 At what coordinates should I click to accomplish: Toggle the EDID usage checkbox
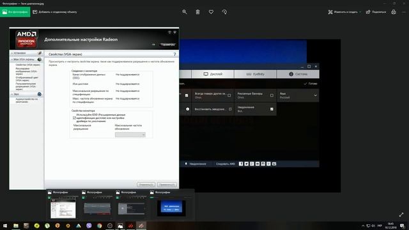pyautogui.click(x=74, y=118)
